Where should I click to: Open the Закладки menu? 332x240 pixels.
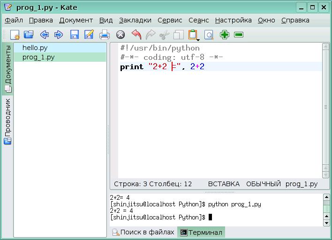tap(135, 20)
